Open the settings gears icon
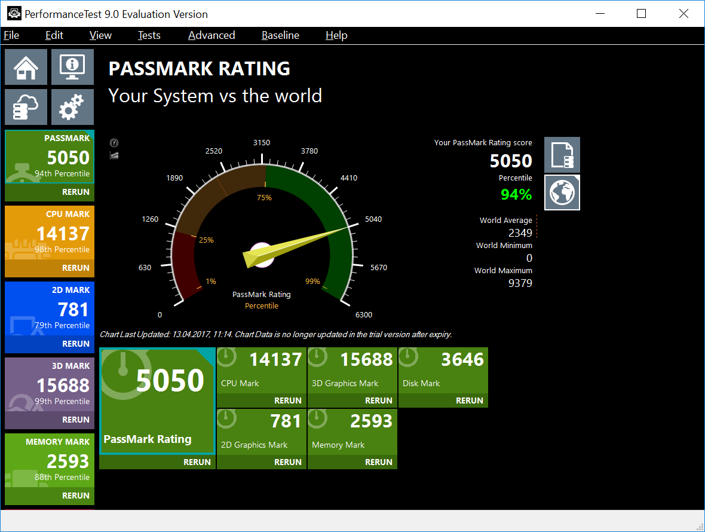Screen dimensions: 705x532 (x=72, y=107)
